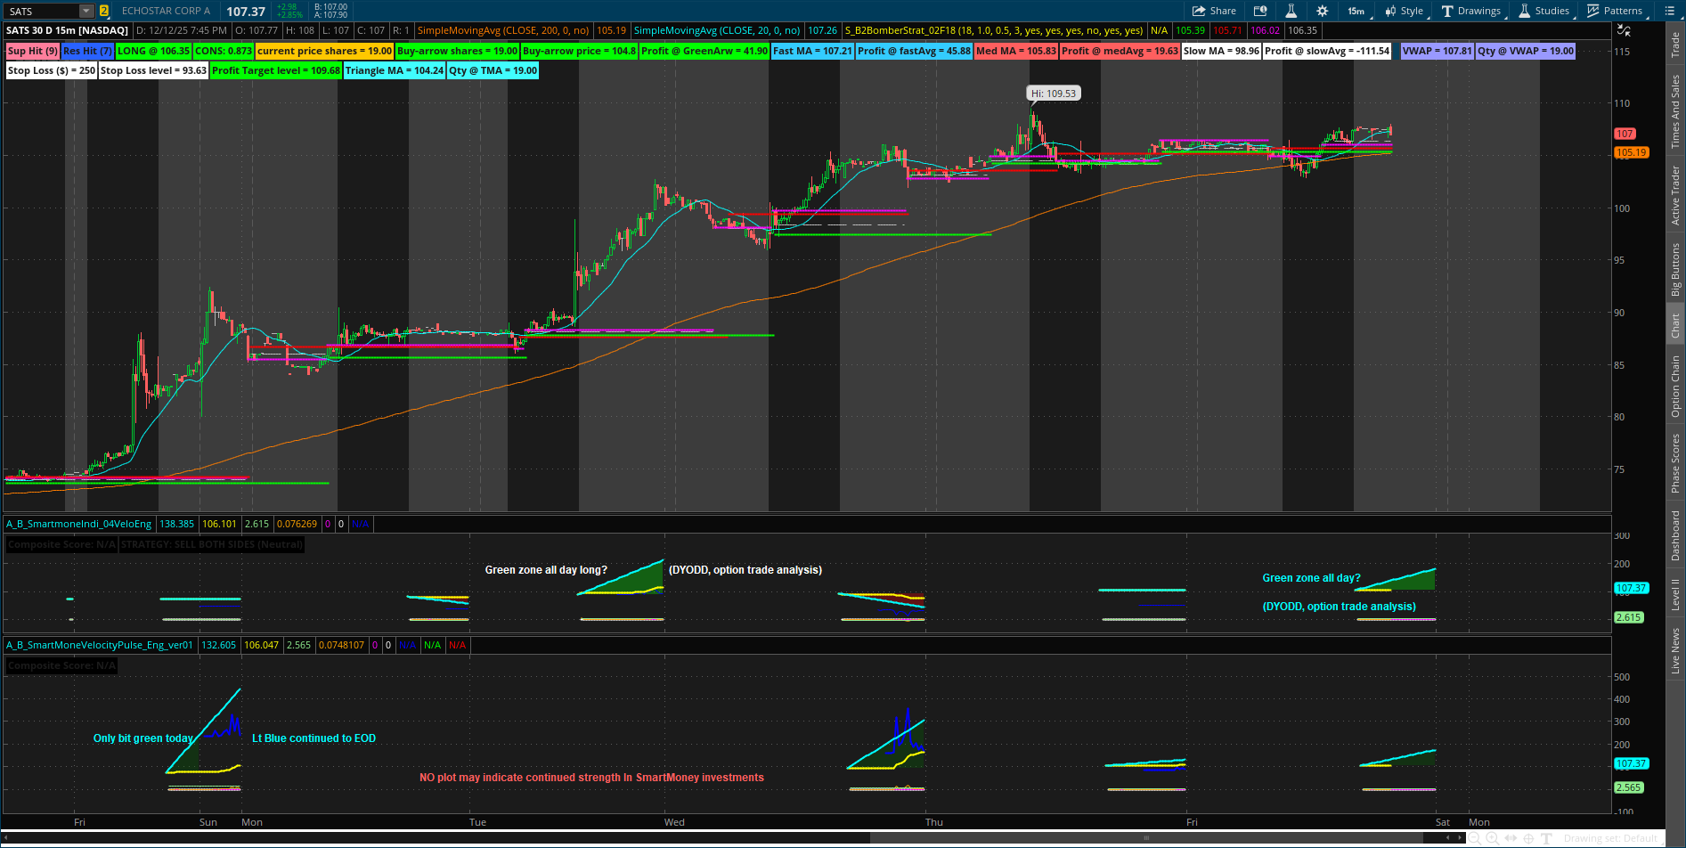
Task: Open the Patterns menu button
Action: pos(1614,11)
